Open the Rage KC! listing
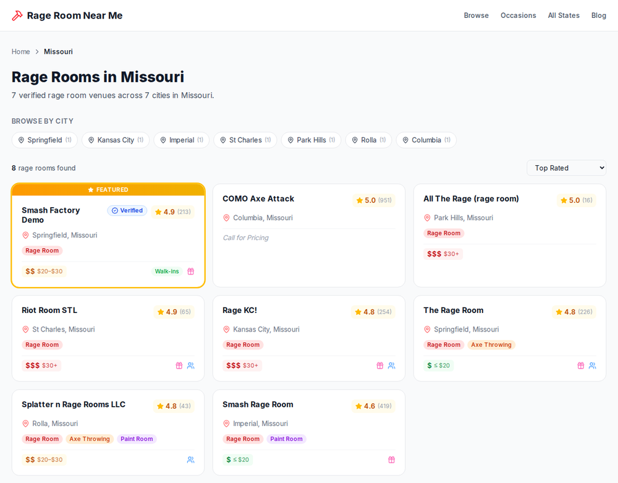 240,310
